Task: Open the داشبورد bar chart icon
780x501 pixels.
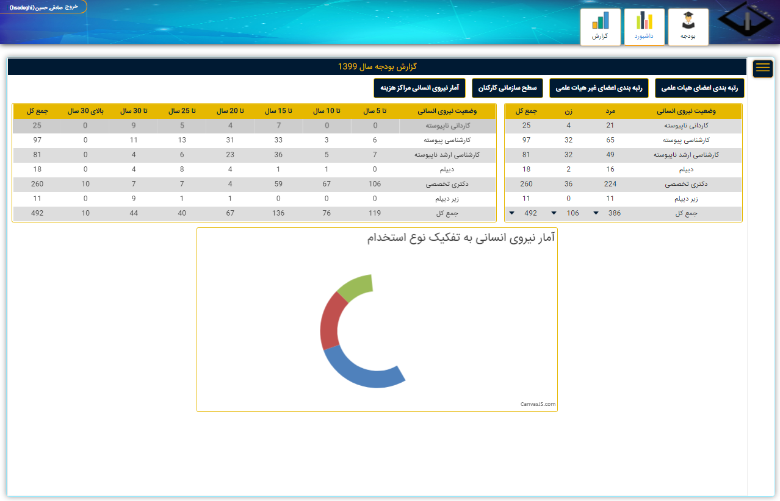Action: tap(644, 27)
